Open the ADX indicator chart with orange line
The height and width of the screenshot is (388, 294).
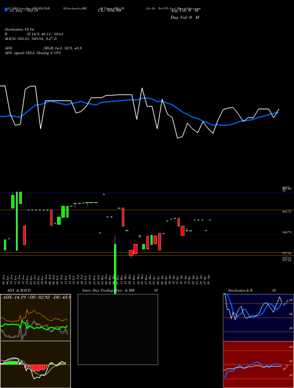pyautogui.click(x=35, y=317)
